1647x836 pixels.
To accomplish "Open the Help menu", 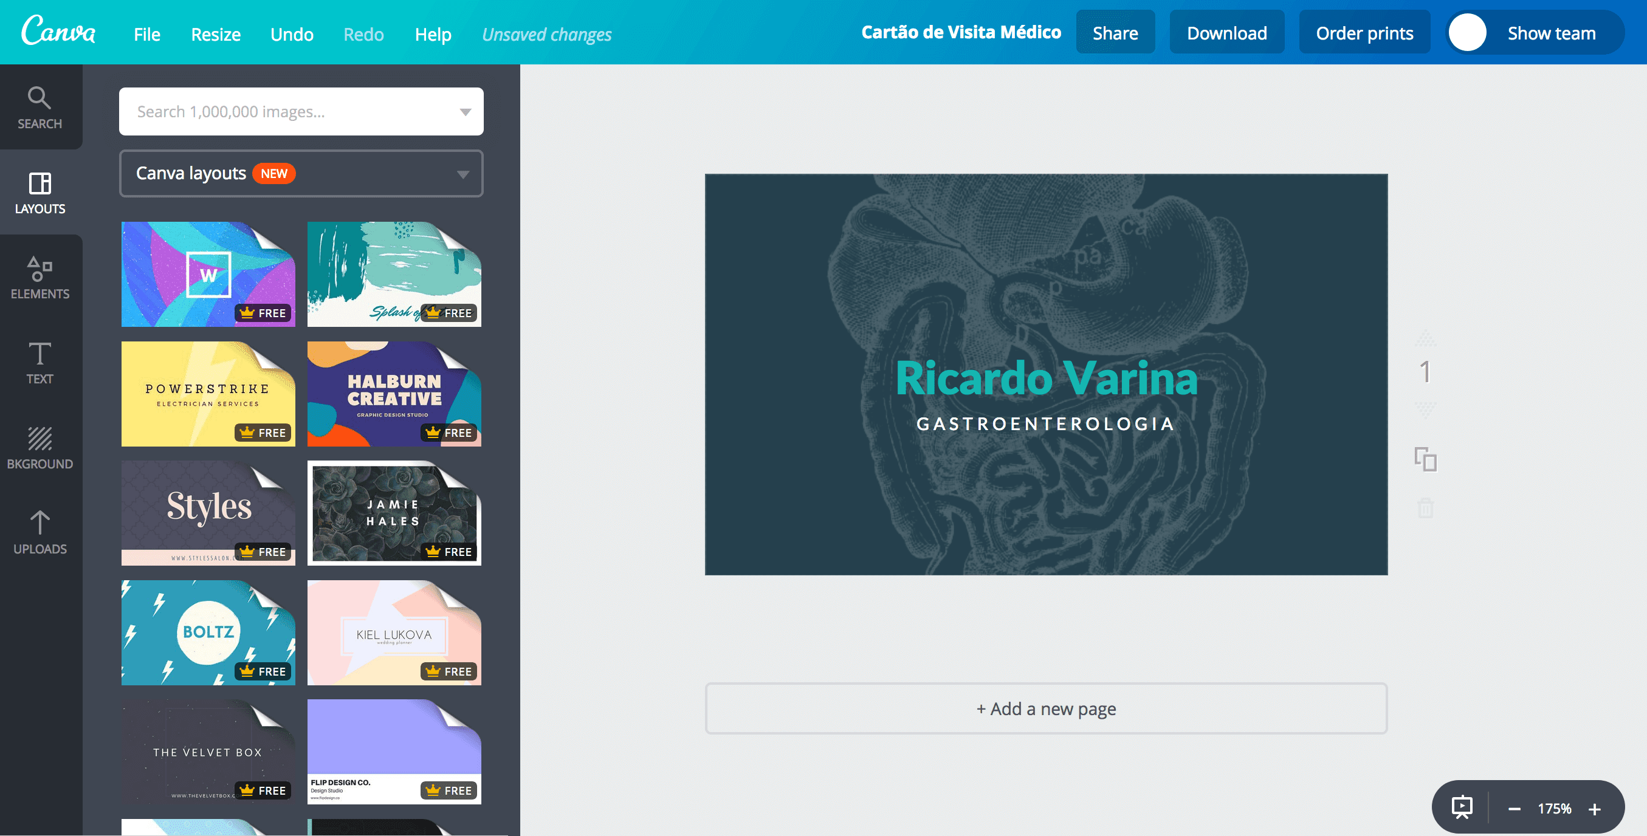I will (x=433, y=34).
